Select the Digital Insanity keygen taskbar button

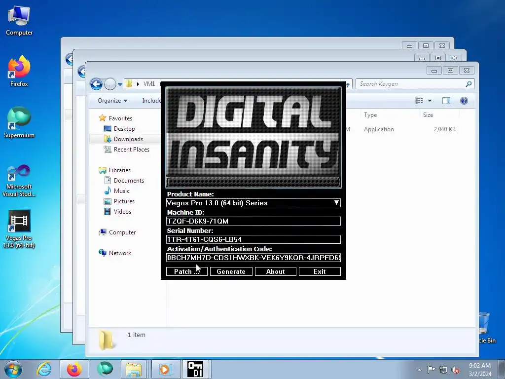tap(195, 369)
